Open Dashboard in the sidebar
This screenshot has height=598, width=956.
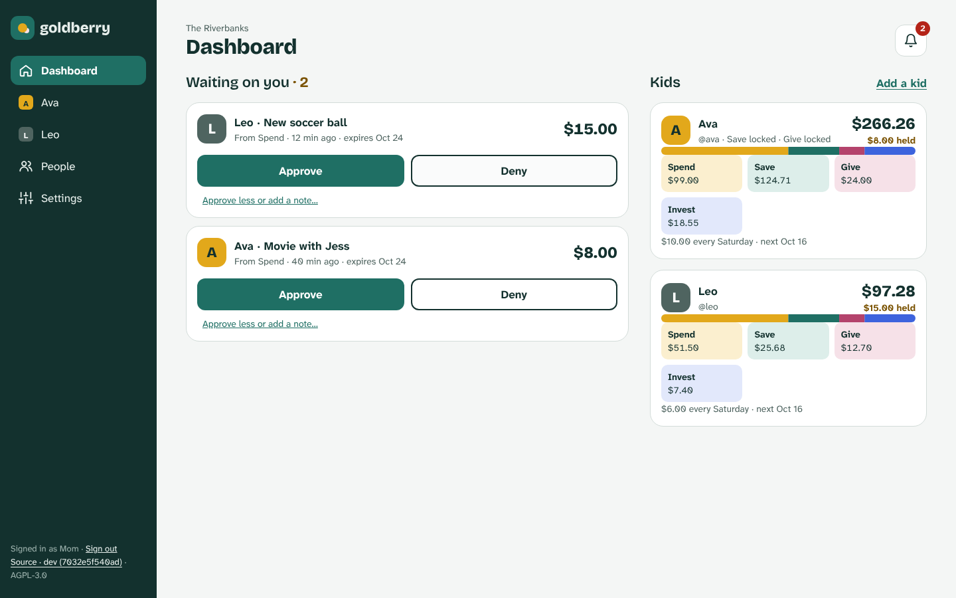78,70
